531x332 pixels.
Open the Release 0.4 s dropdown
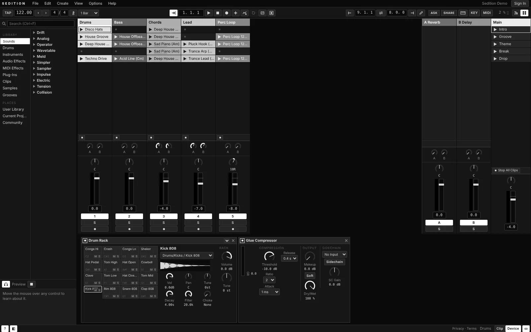point(289,258)
